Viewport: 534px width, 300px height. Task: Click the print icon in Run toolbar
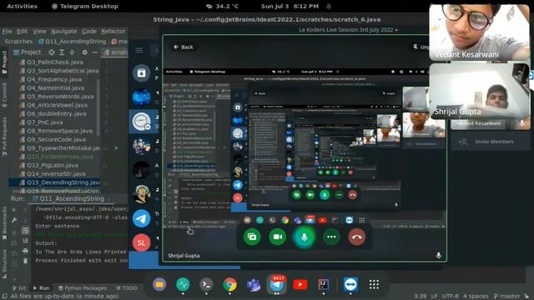(25, 252)
